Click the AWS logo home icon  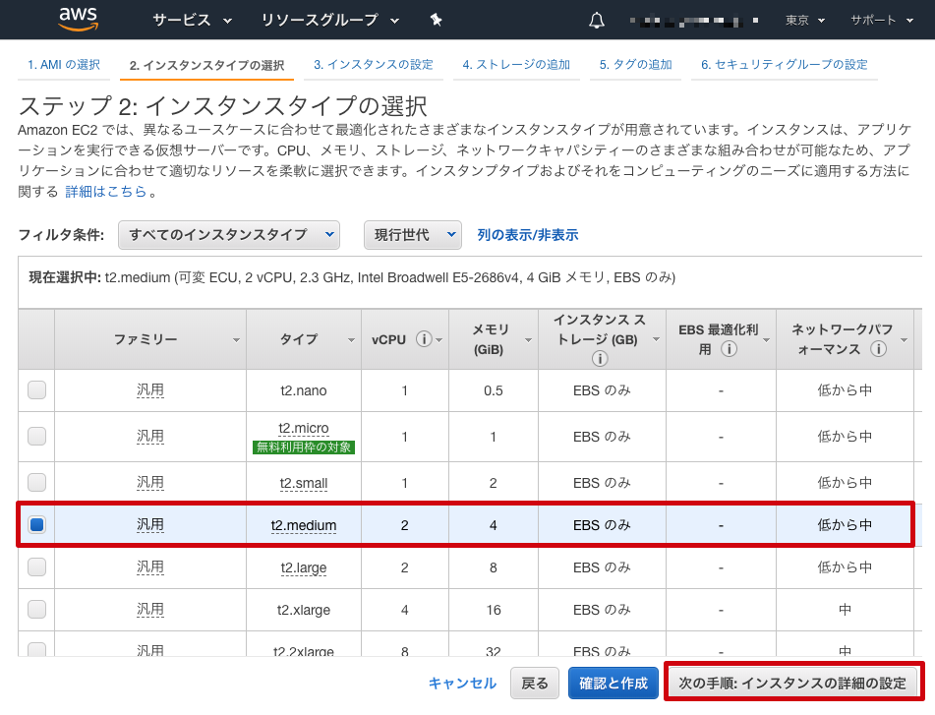pyautogui.click(x=78, y=19)
